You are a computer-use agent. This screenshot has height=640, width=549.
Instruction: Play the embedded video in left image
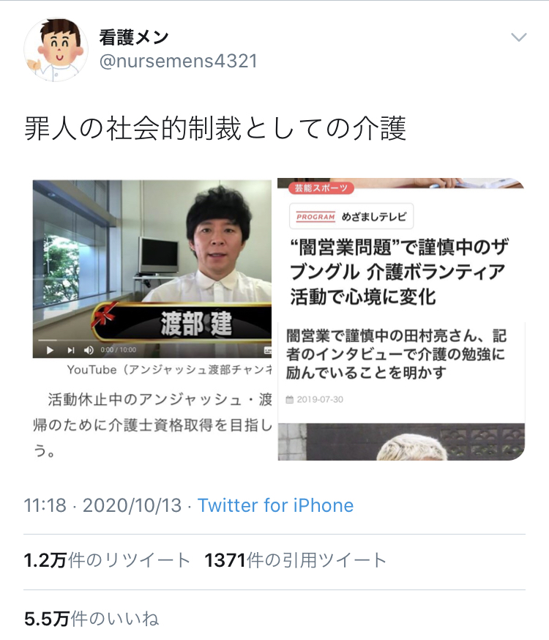pos(50,350)
